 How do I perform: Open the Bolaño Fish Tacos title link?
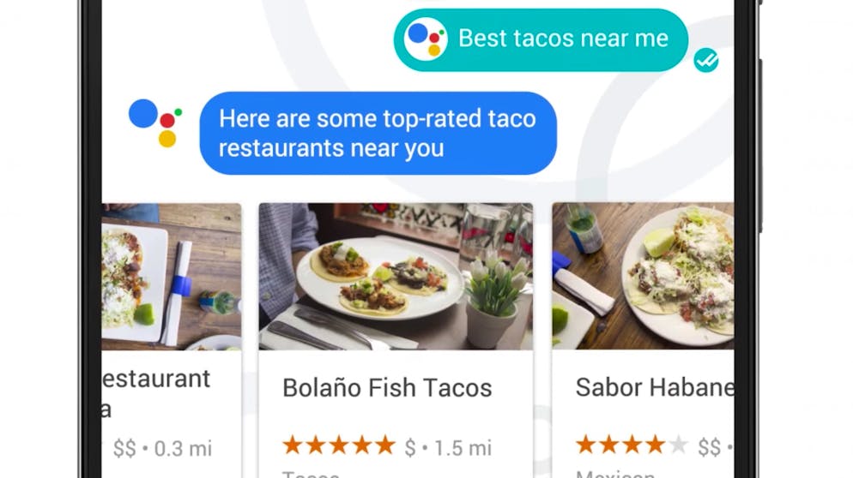click(x=387, y=388)
